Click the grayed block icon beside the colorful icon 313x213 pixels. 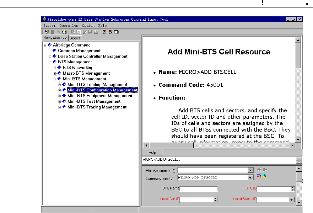(53, 32)
